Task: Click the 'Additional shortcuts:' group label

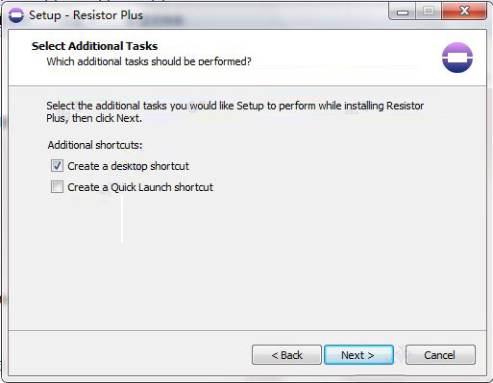Action: 95,145
